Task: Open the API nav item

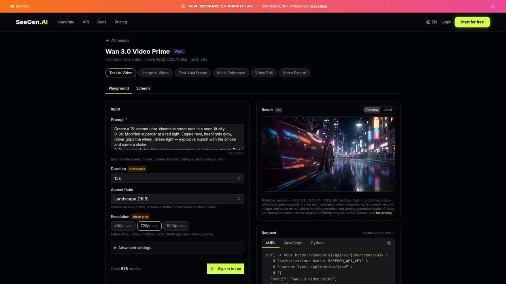Action: pyautogui.click(x=86, y=22)
